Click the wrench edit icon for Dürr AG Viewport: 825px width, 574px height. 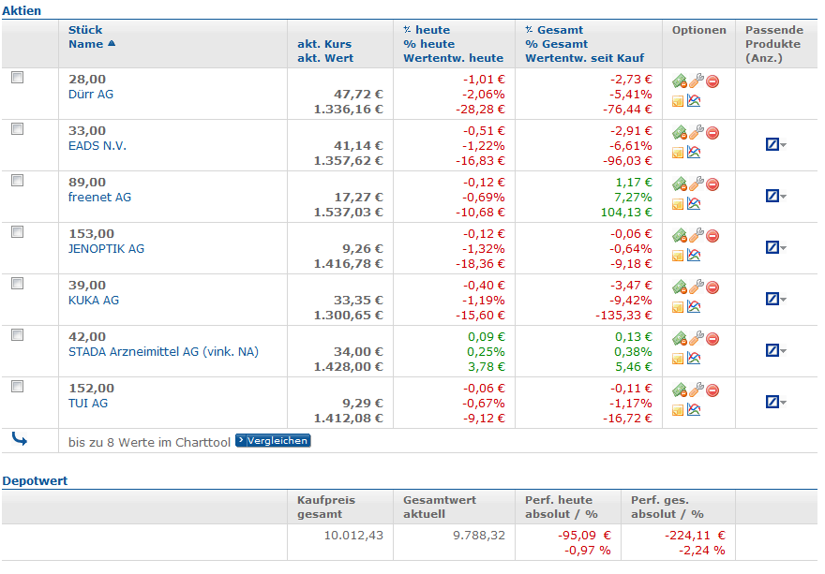pos(697,81)
